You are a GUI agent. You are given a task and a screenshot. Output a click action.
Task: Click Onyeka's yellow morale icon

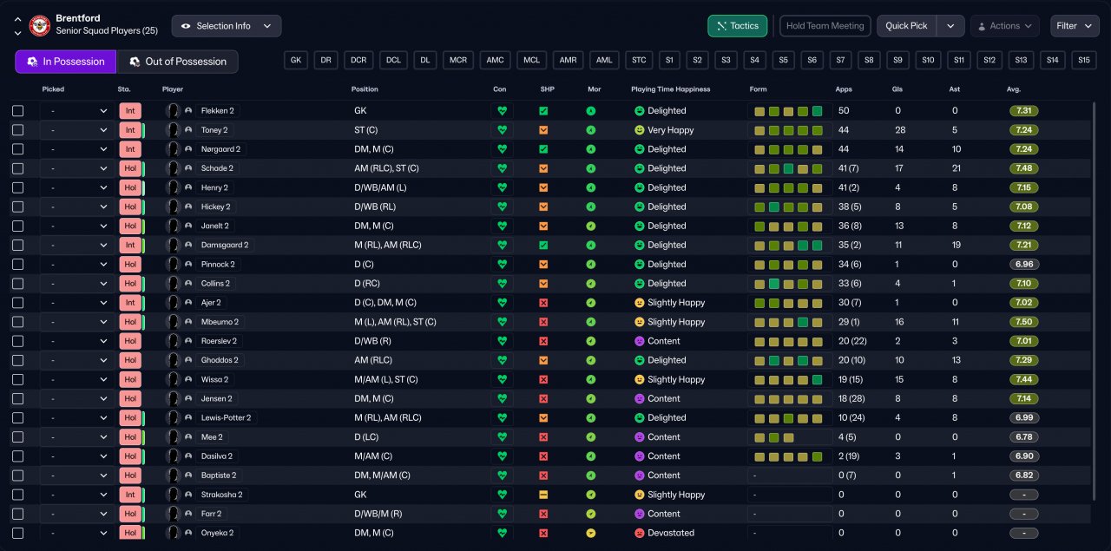[x=591, y=533]
